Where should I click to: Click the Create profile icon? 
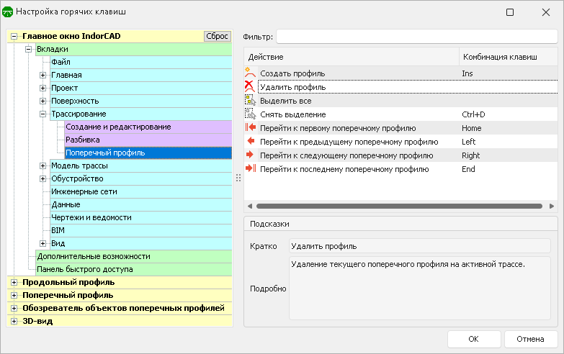250,73
